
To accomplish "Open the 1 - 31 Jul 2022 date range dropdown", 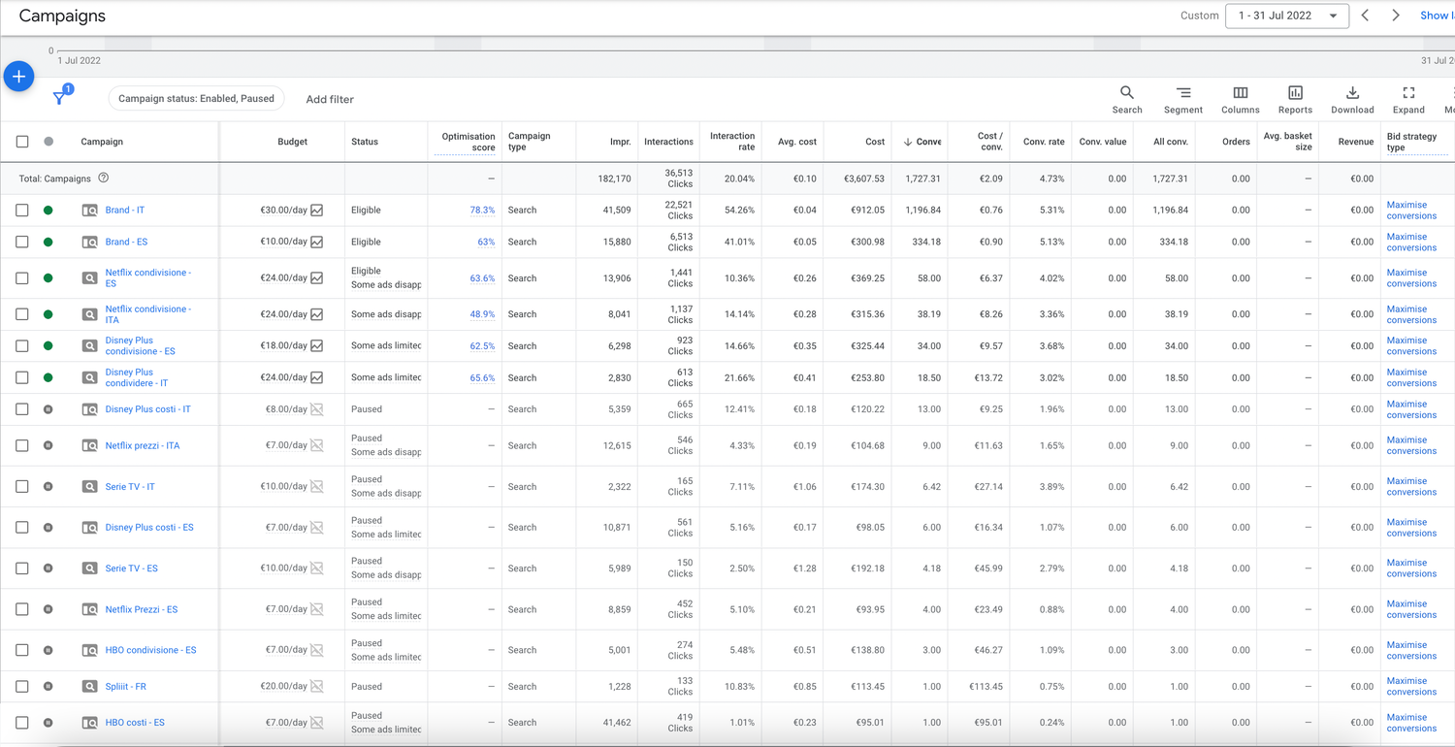I will pyautogui.click(x=1287, y=16).
